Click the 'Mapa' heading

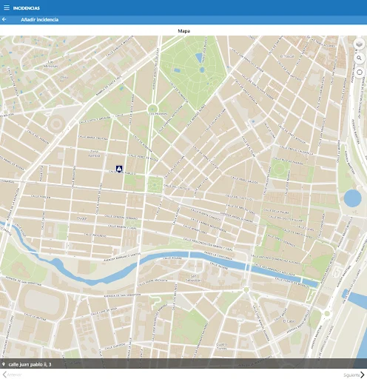[183, 31]
